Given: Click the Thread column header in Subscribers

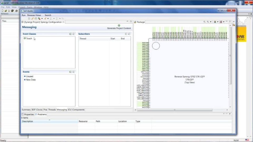Looking at the screenshot, I should tap(94, 38).
